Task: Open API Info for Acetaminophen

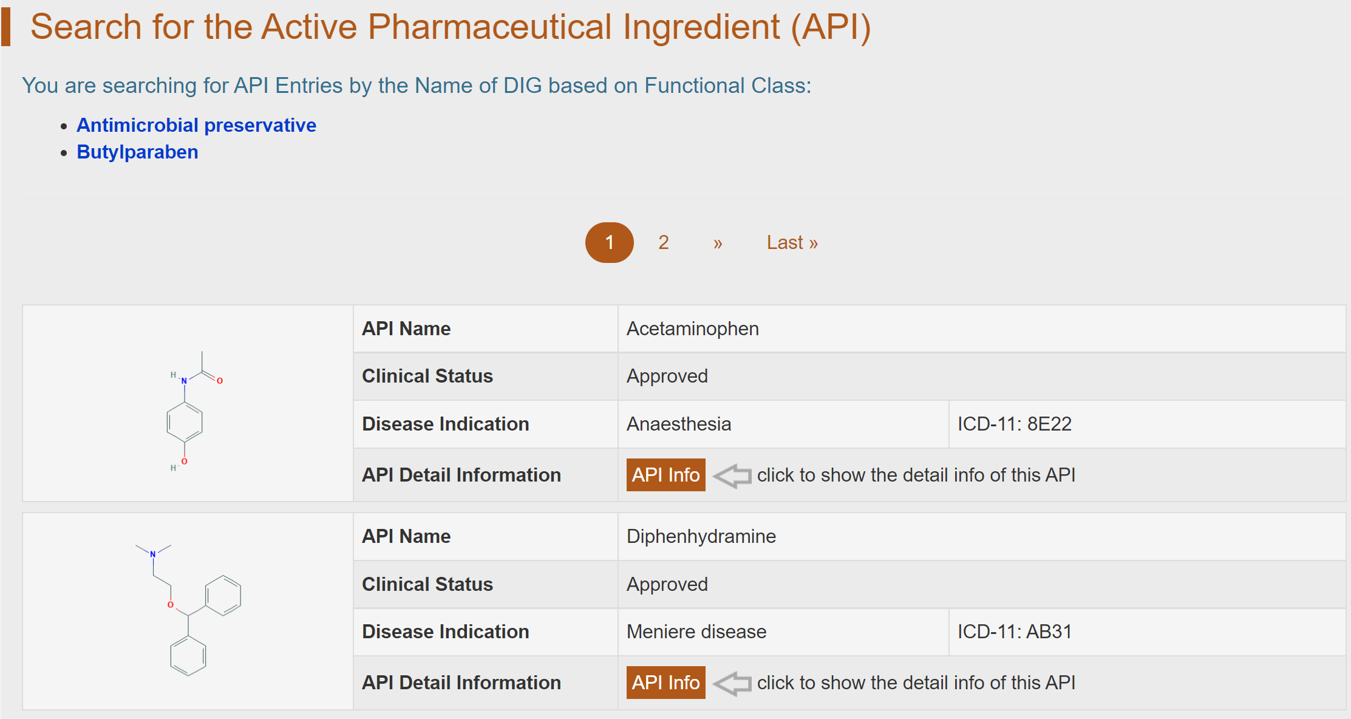Action: 665,475
